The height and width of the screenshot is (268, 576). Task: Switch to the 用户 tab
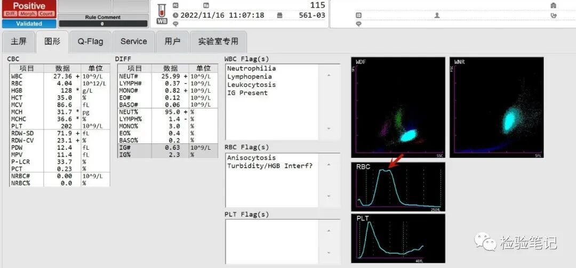172,42
